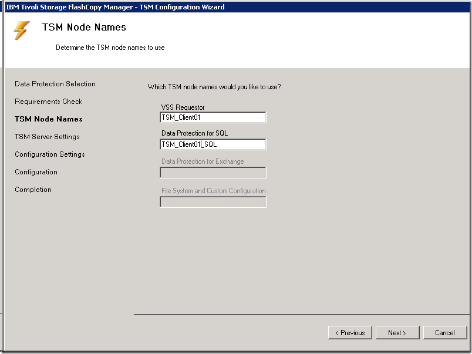Click the disabled Data Protection for Exchange field
Screen dimensions: 472x354
point(213,173)
